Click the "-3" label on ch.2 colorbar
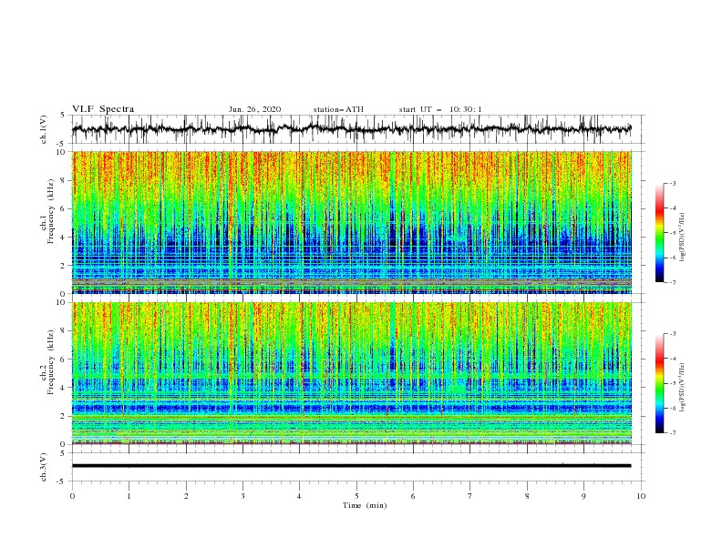The image size is (722, 557). click(673, 334)
